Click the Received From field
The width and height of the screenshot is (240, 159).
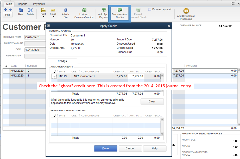tap(35, 37)
